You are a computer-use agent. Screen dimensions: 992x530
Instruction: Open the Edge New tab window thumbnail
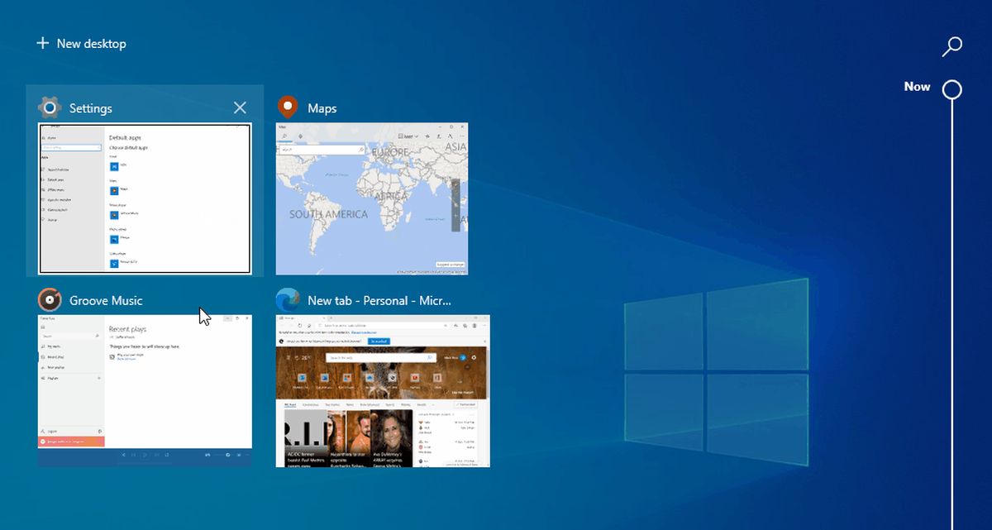382,390
